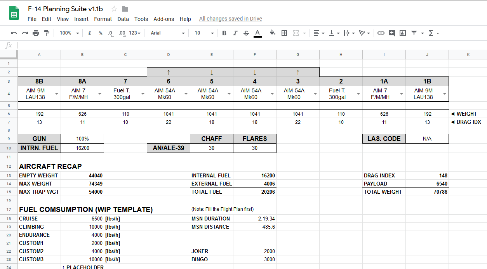Viewport: 487px width, 269px height.
Task: Select the paint format roller icon
Action: coord(47,33)
